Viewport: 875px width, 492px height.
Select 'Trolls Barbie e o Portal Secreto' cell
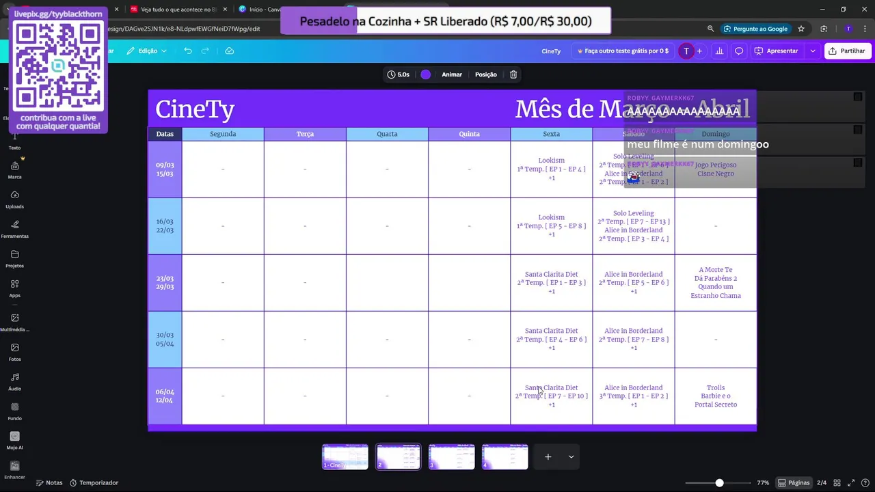716,396
